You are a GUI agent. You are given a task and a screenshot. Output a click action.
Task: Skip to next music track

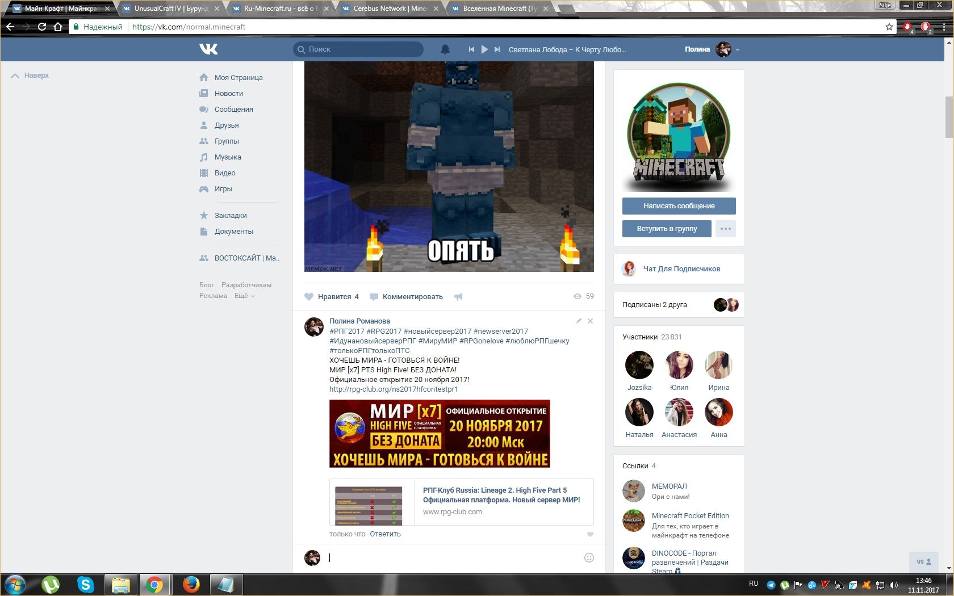pos(497,49)
